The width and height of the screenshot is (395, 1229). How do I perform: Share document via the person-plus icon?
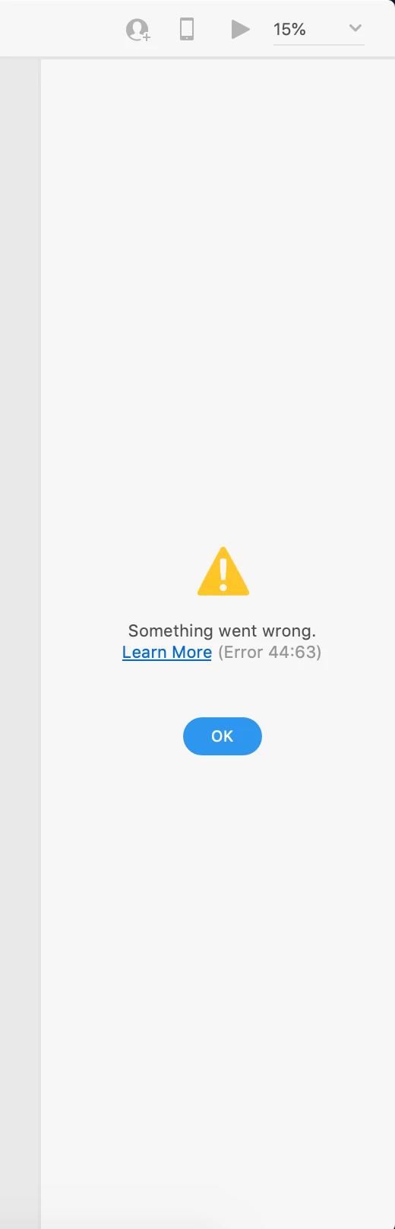(137, 30)
